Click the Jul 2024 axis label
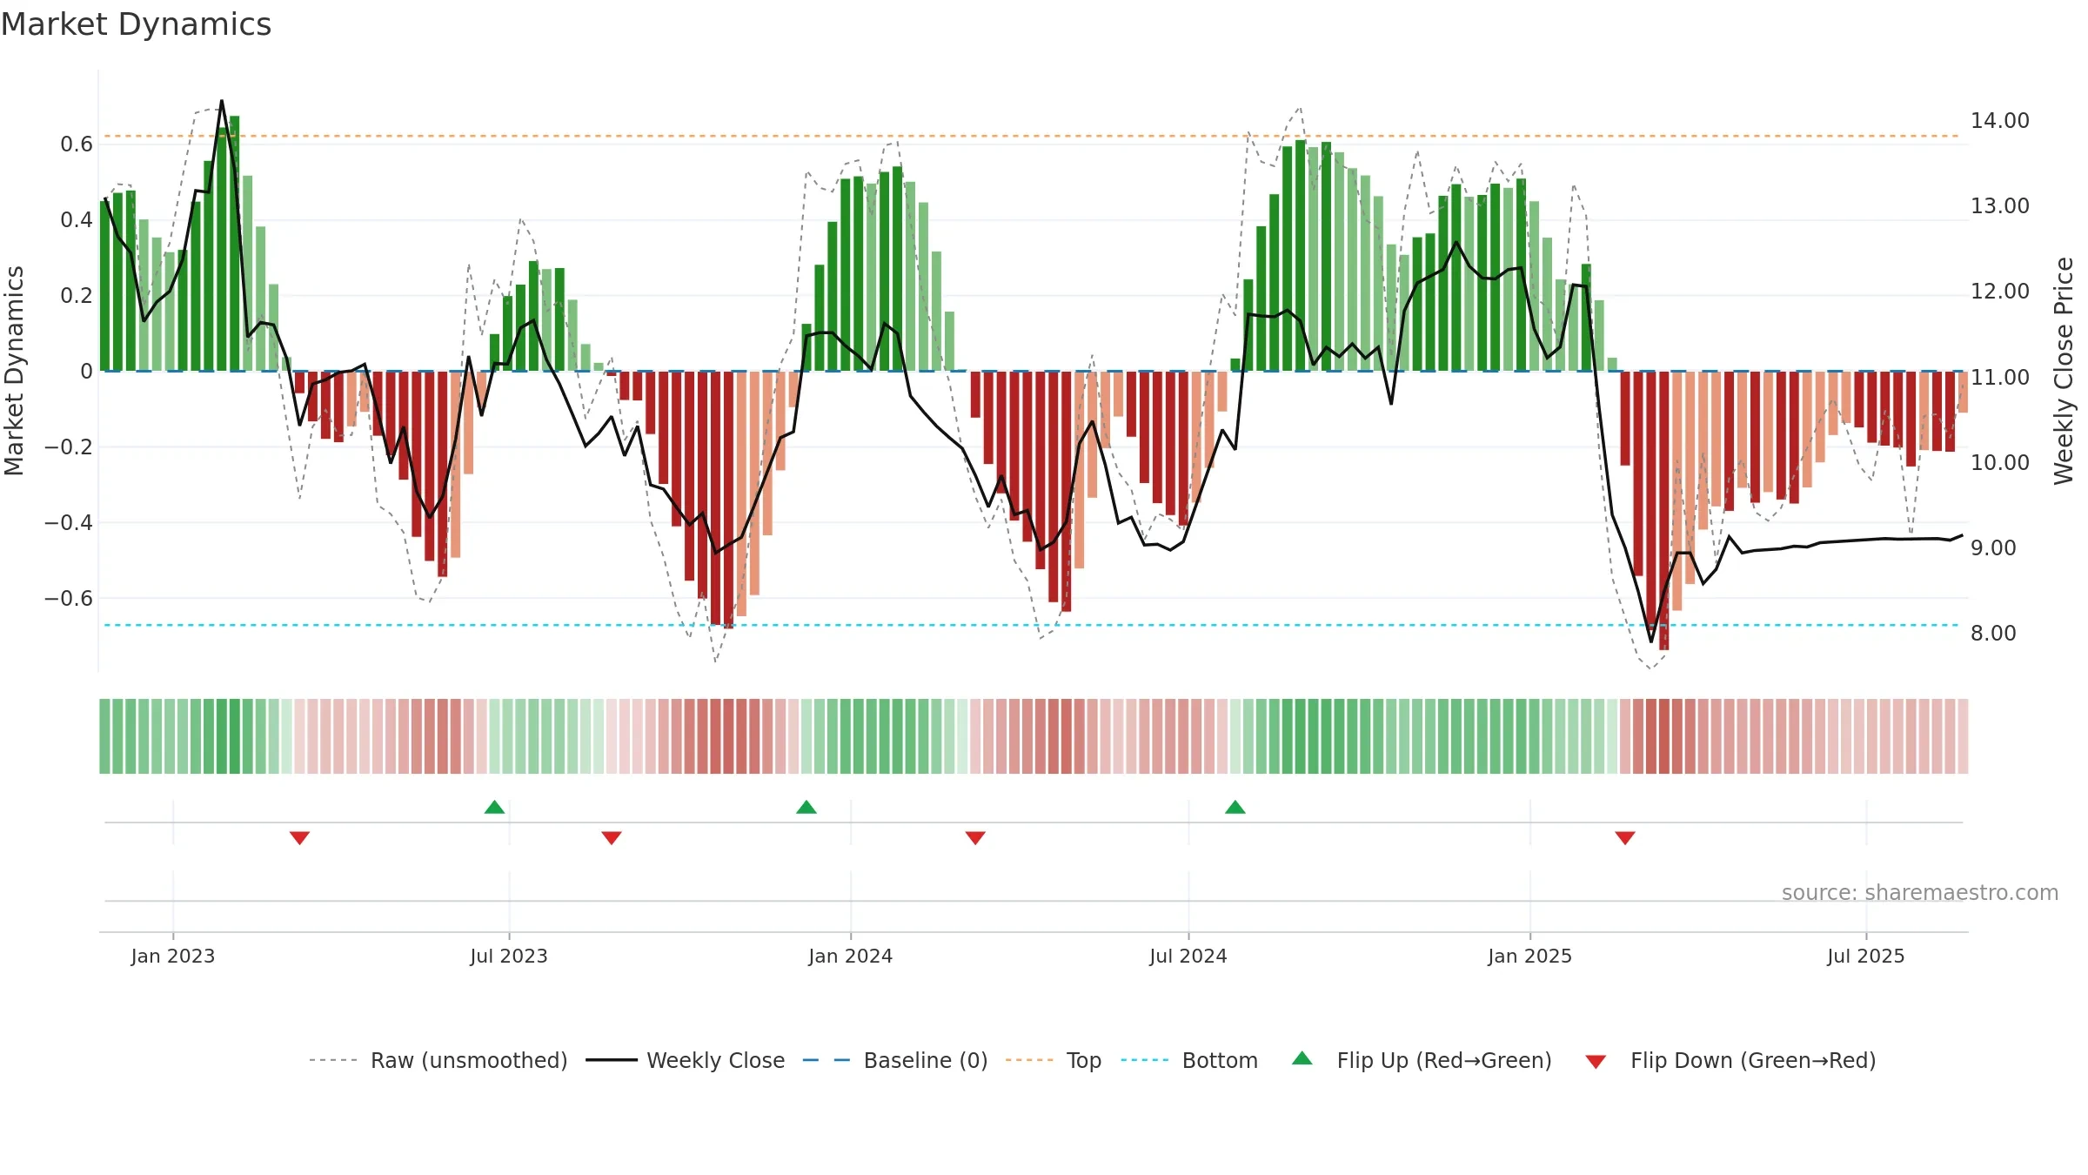2088x1175 pixels. pyautogui.click(x=1188, y=956)
